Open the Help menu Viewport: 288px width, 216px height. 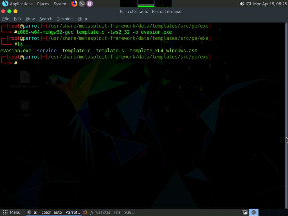point(82,19)
